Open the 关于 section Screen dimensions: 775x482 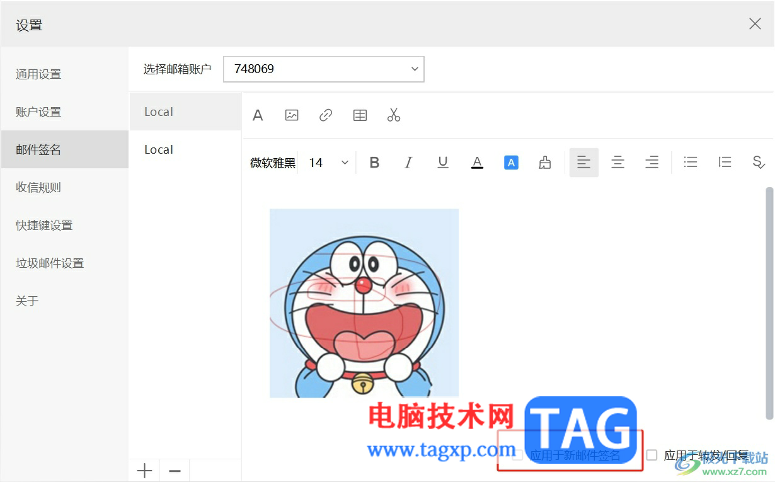(65, 301)
